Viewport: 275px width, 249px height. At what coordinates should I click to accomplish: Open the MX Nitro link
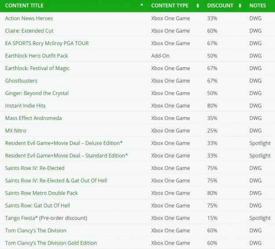coord(15,131)
